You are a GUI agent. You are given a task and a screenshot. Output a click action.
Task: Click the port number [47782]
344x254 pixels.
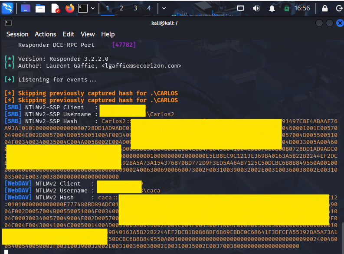click(124, 45)
